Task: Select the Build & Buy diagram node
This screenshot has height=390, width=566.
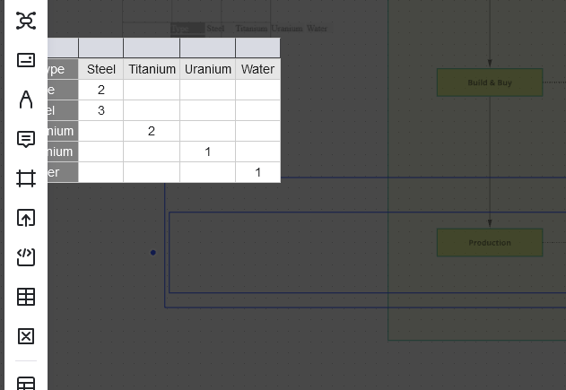Action: pyautogui.click(x=490, y=82)
